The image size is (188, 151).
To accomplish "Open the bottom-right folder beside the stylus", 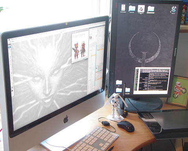I will point(128,90).
